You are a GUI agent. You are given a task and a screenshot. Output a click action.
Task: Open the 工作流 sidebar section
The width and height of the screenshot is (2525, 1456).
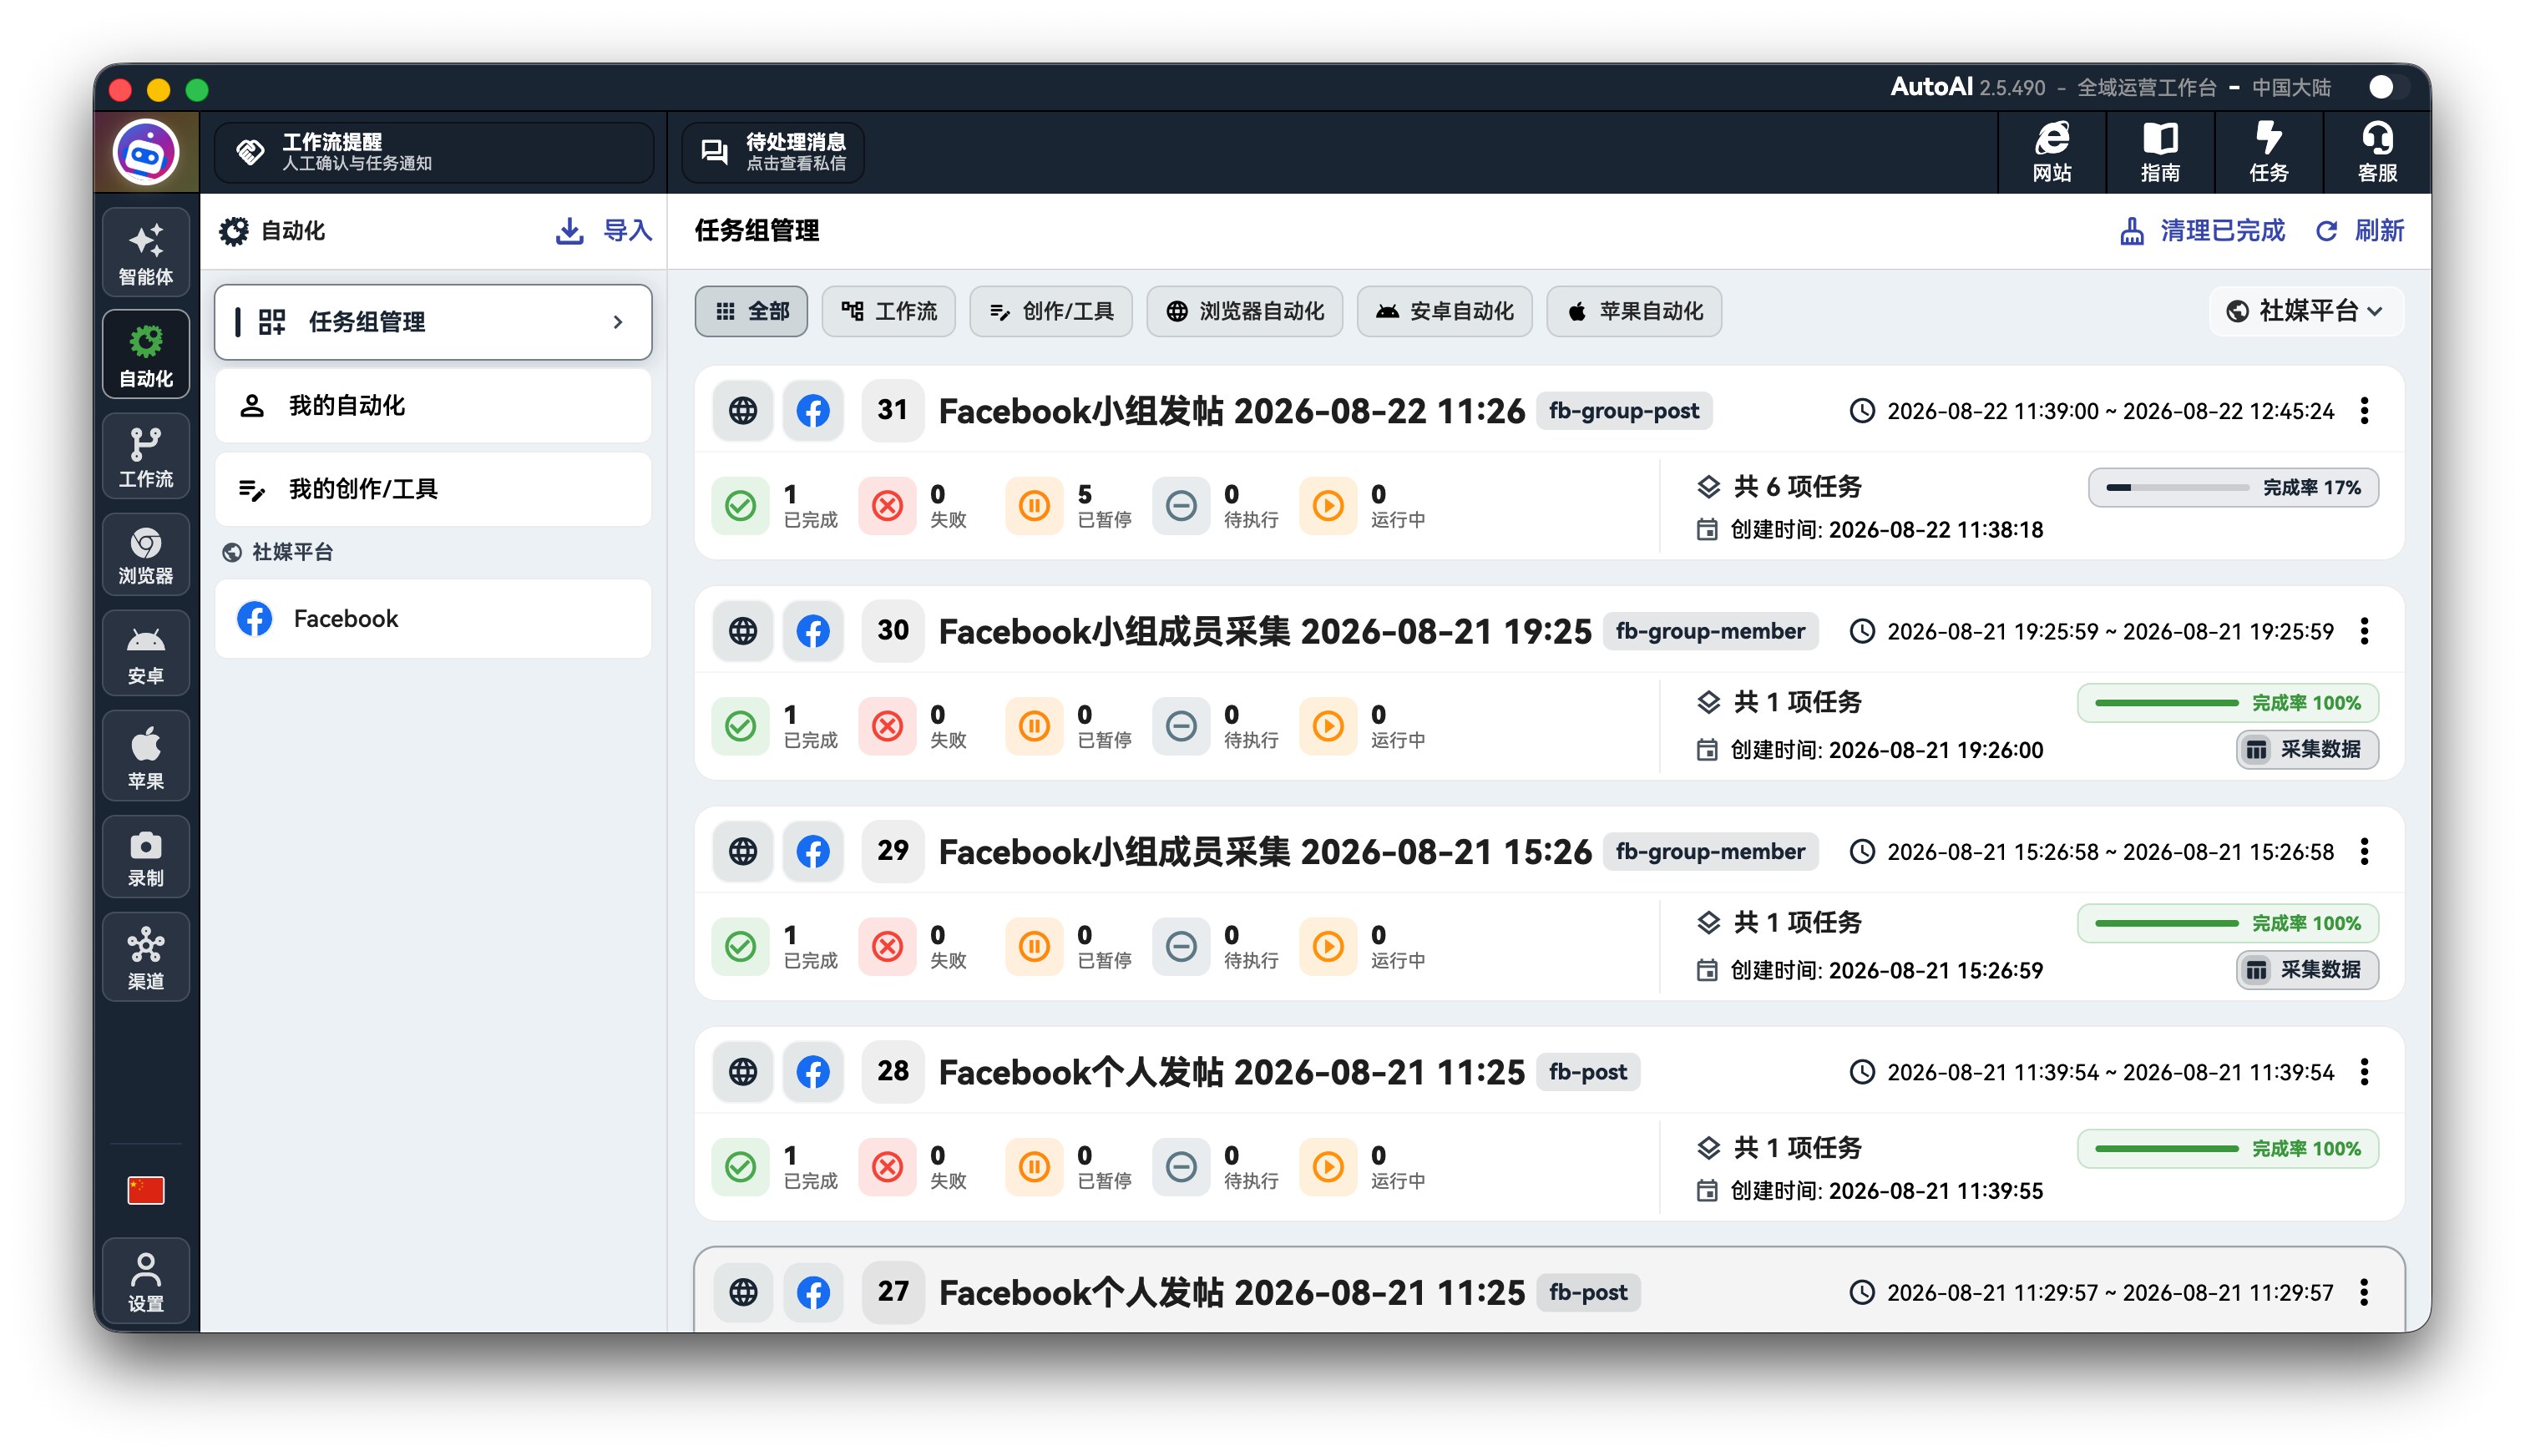(x=146, y=456)
